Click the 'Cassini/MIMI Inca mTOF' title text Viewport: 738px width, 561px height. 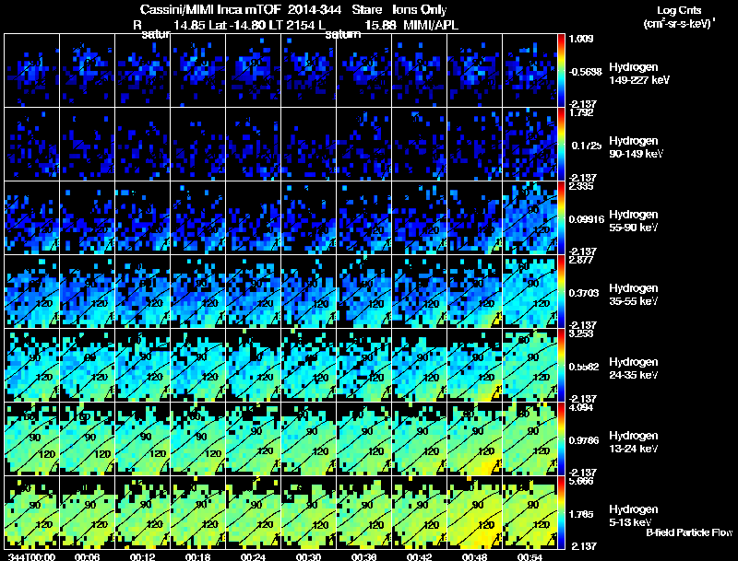pyautogui.click(x=210, y=10)
